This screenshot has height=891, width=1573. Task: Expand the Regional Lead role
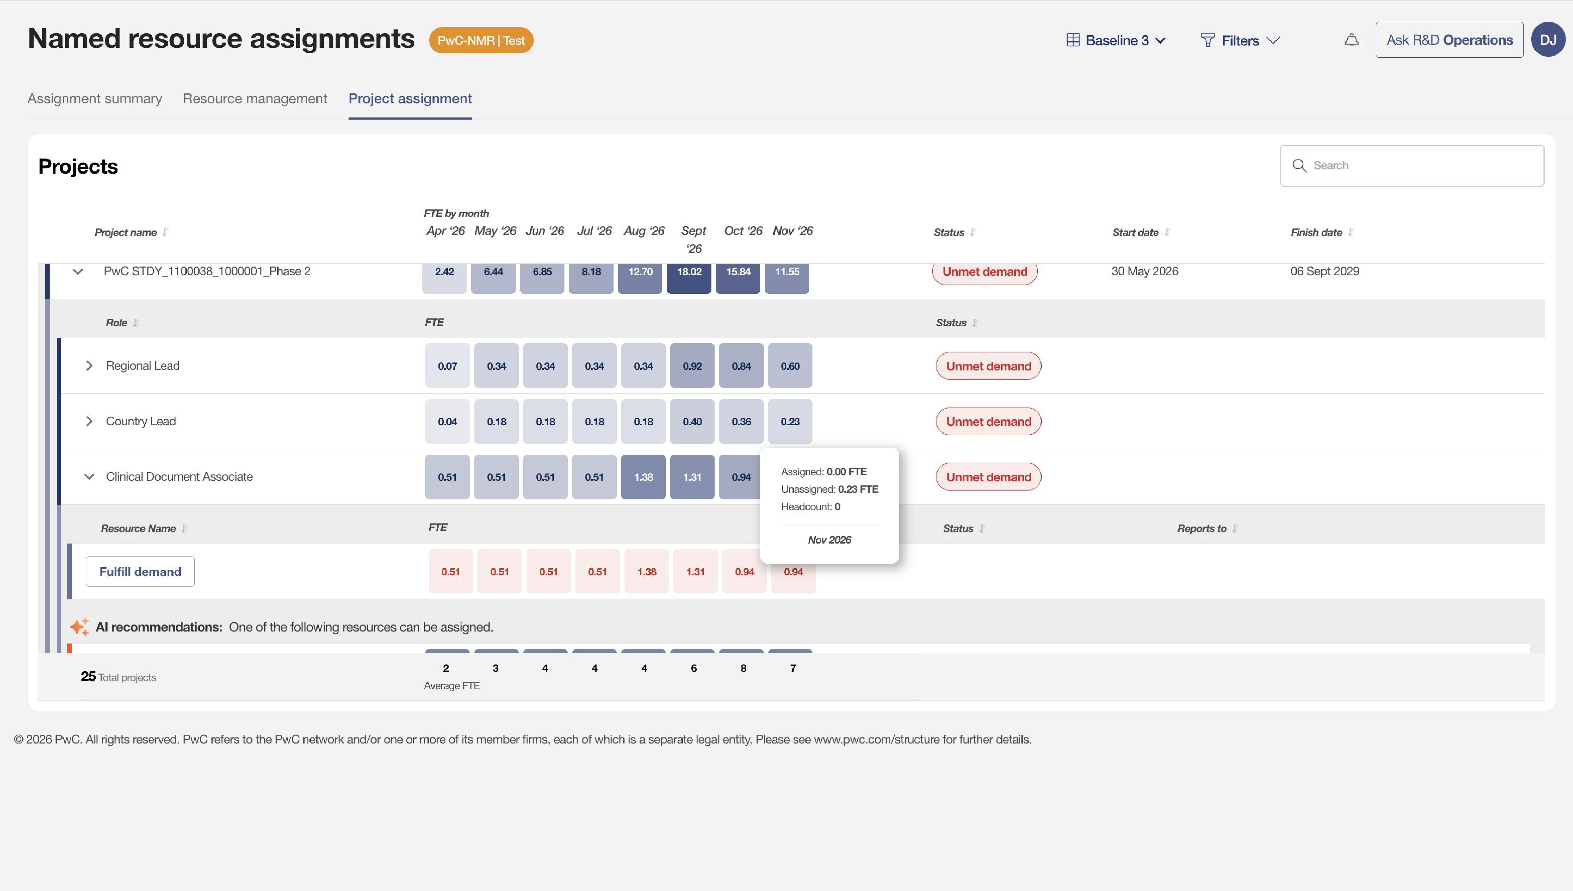pyautogui.click(x=89, y=366)
